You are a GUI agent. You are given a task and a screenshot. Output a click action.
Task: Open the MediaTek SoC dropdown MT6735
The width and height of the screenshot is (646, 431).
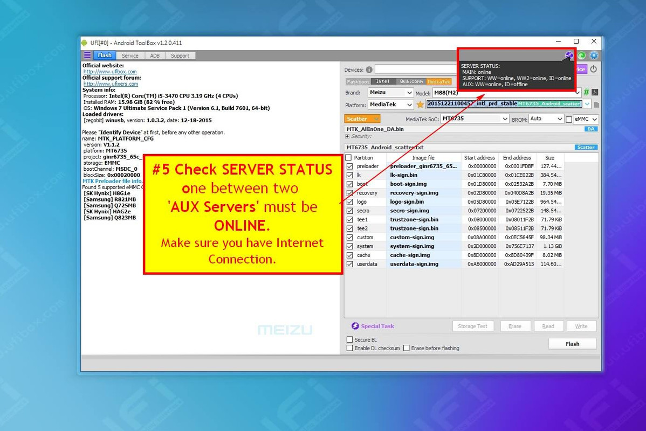[x=475, y=119]
